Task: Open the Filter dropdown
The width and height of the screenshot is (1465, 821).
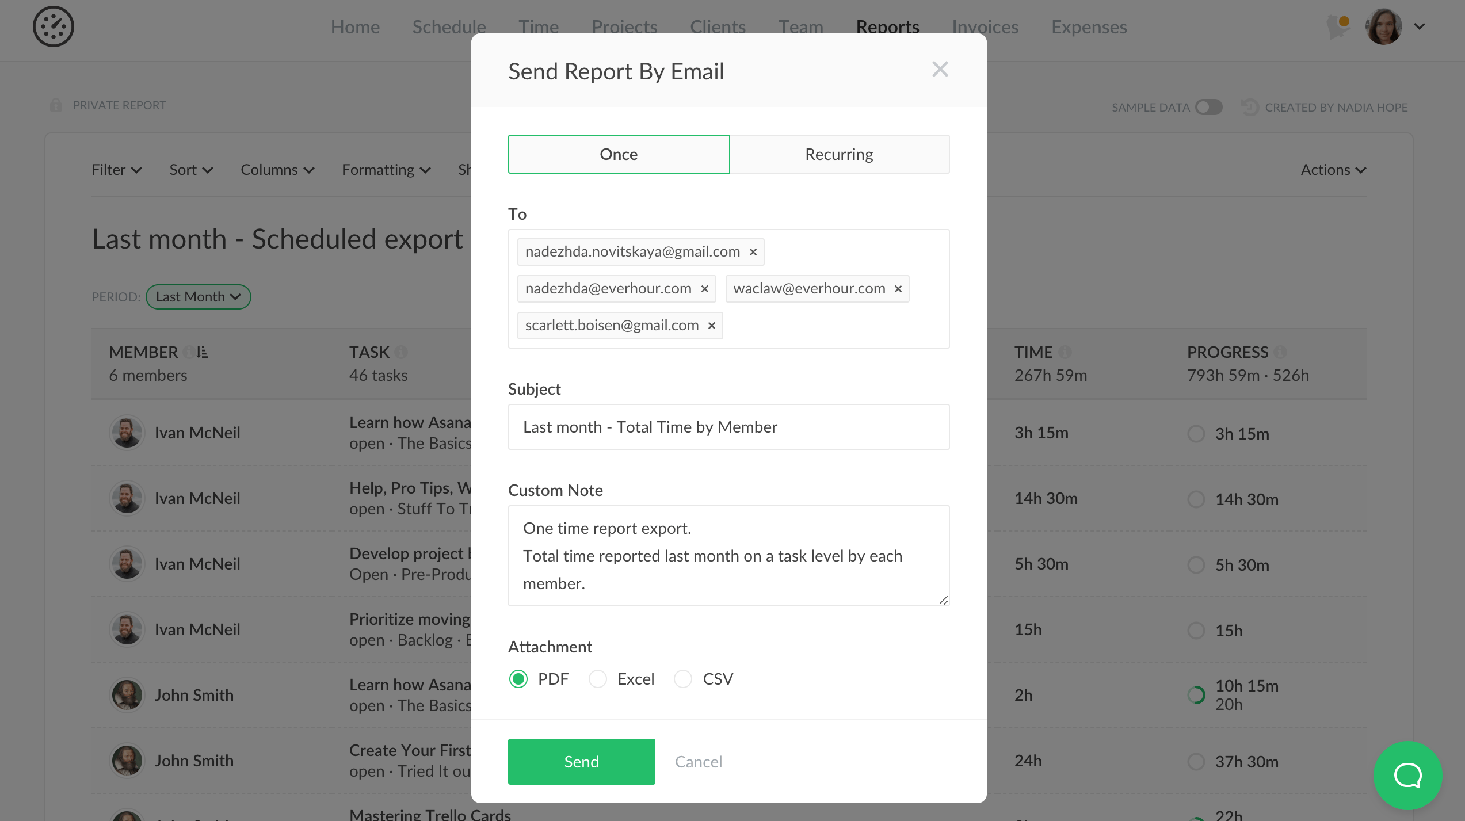Action: pyautogui.click(x=116, y=170)
